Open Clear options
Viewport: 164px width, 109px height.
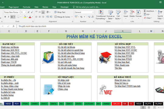point(148,18)
